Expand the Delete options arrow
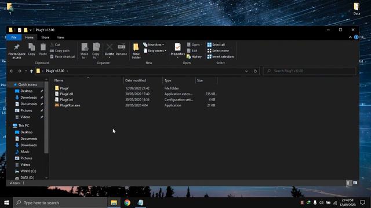 pyautogui.click(x=110, y=57)
